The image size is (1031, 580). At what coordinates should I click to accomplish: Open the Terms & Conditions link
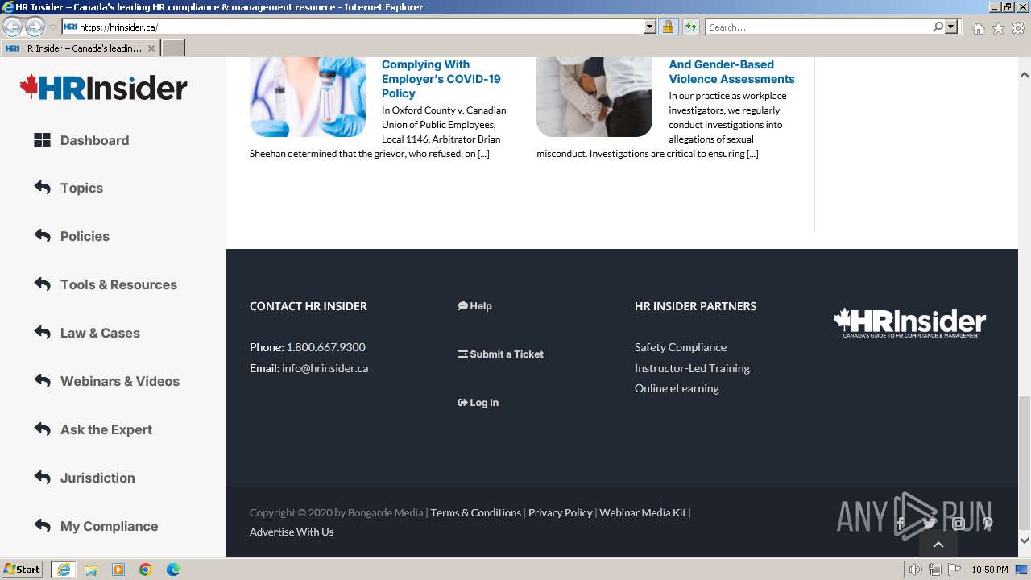click(476, 512)
